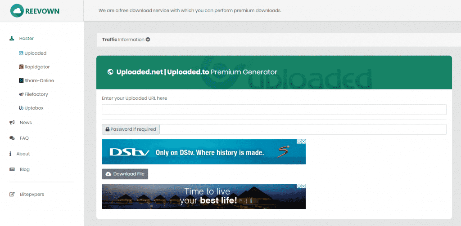
Task: Click the Blog sidebar icon
Action: click(x=12, y=169)
